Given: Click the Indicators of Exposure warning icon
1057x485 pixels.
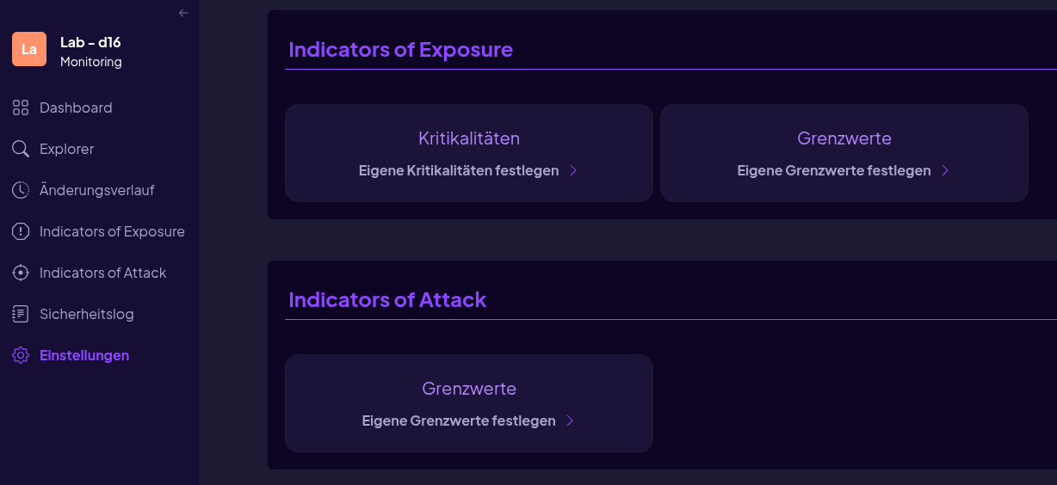Looking at the screenshot, I should (x=21, y=231).
